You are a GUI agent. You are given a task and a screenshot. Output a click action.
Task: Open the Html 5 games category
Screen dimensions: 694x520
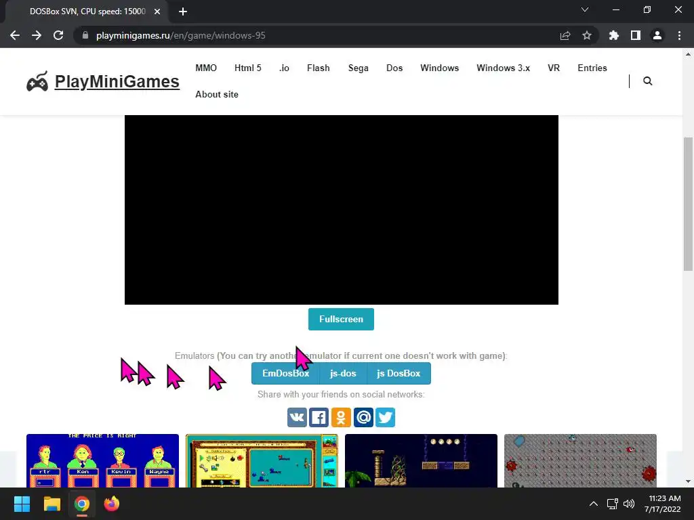tap(248, 68)
